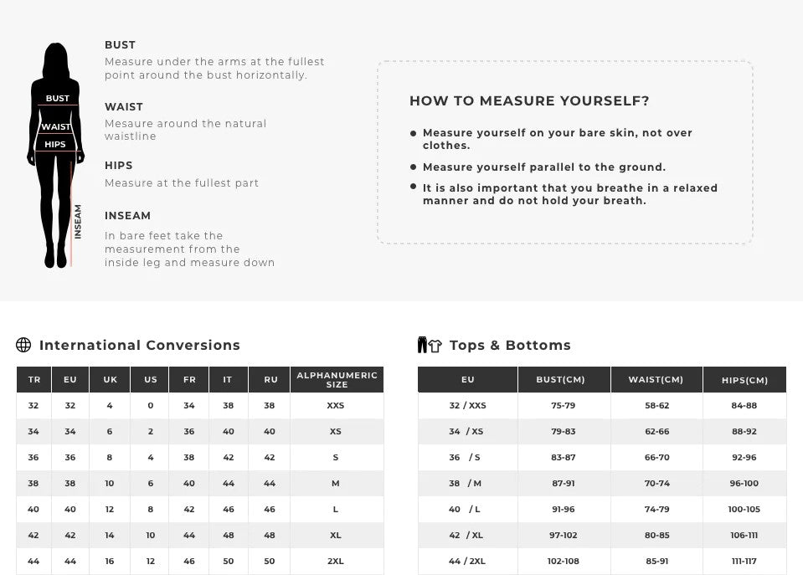Click the WAIST label on the silhouette

click(x=57, y=127)
